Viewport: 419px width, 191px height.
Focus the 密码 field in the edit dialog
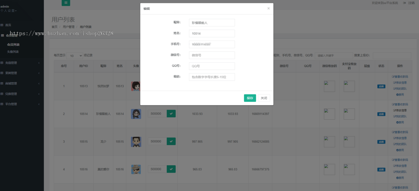pyautogui.click(x=212, y=77)
